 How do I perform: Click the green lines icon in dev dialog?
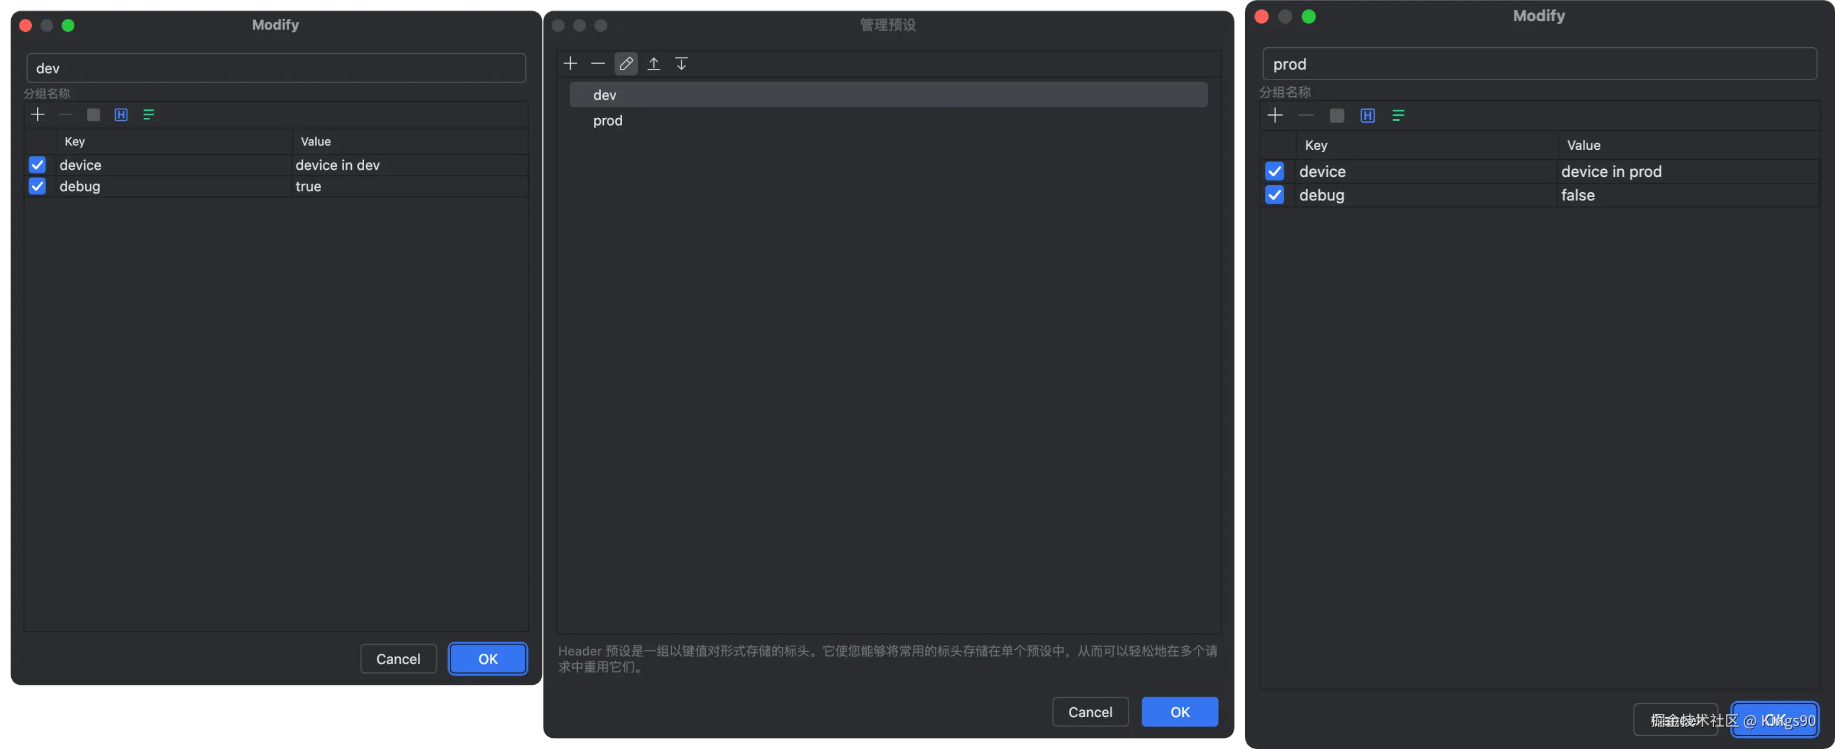(x=148, y=114)
